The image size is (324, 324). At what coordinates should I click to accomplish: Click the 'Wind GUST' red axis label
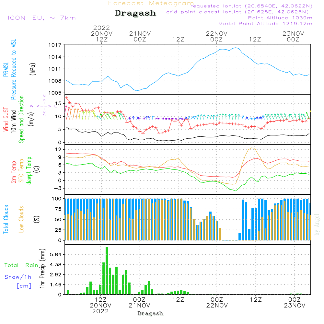tap(6, 120)
